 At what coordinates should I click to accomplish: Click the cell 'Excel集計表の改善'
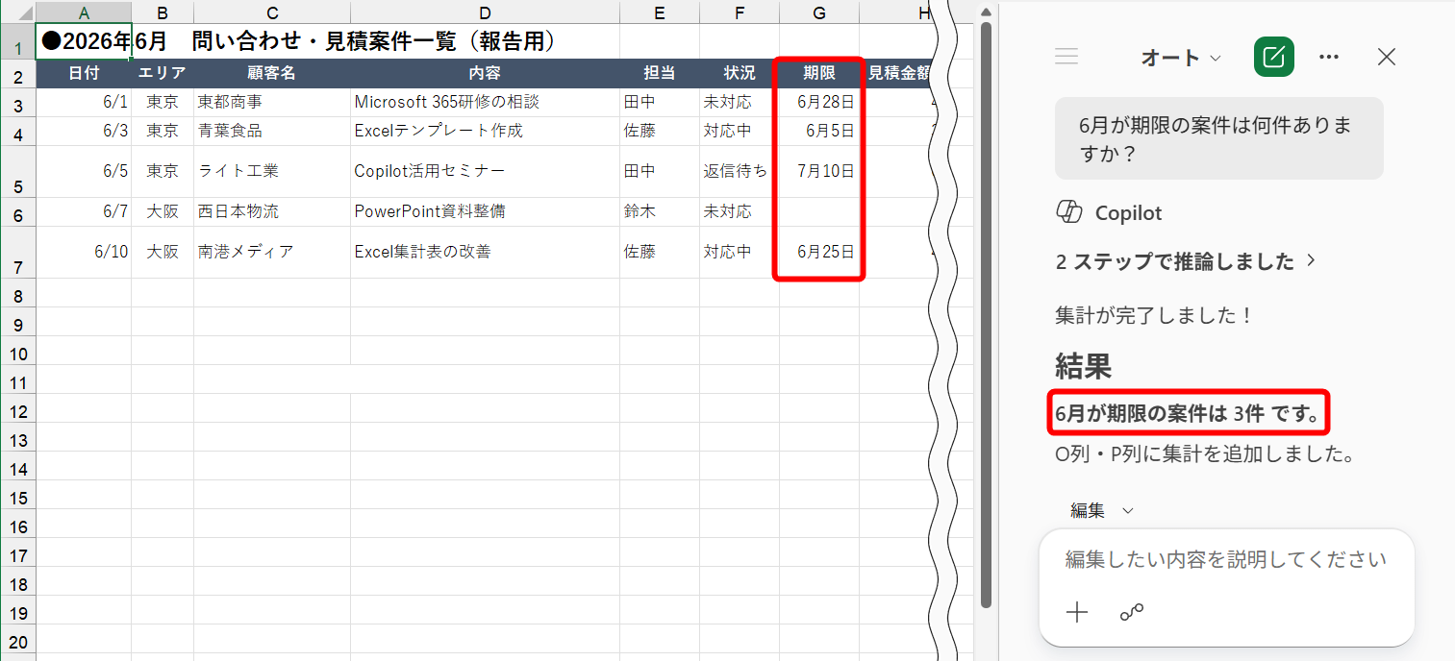[485, 252]
